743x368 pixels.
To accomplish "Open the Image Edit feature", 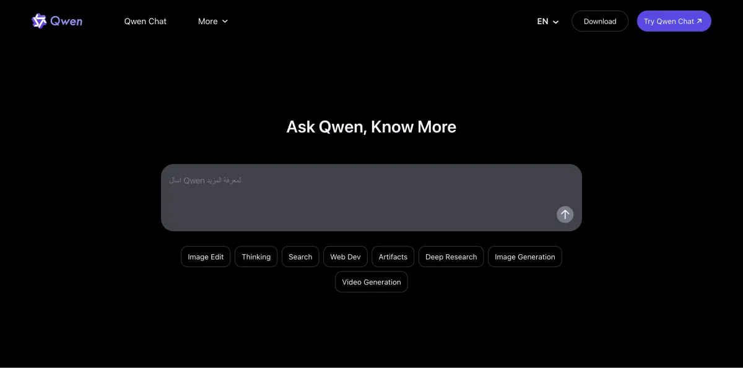I will click(205, 257).
